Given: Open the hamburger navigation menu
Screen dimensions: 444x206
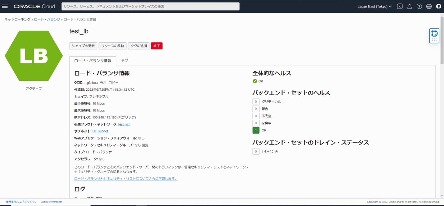Looking at the screenshot, I should click(5, 7).
